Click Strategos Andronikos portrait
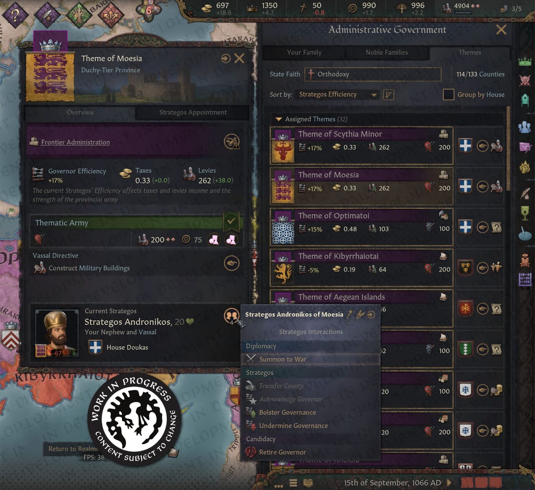The height and width of the screenshot is (490, 535). pyautogui.click(x=57, y=333)
